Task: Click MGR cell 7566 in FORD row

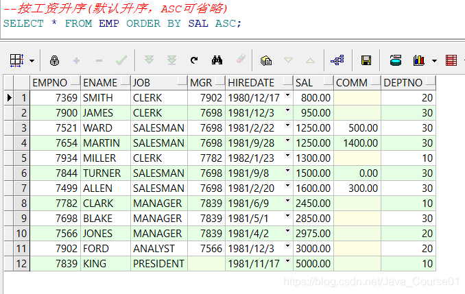Action: (x=206, y=248)
